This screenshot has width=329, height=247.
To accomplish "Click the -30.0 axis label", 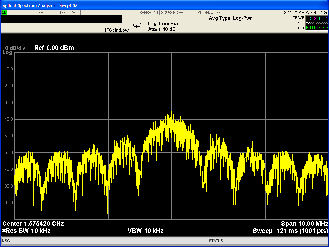I will click(x=8, y=103).
